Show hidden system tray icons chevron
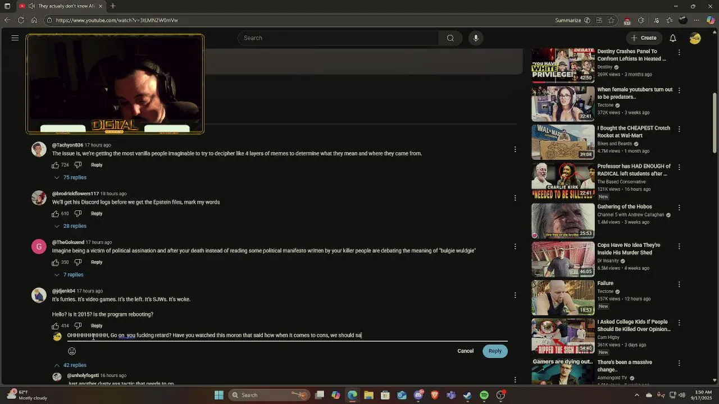 pos(637,395)
